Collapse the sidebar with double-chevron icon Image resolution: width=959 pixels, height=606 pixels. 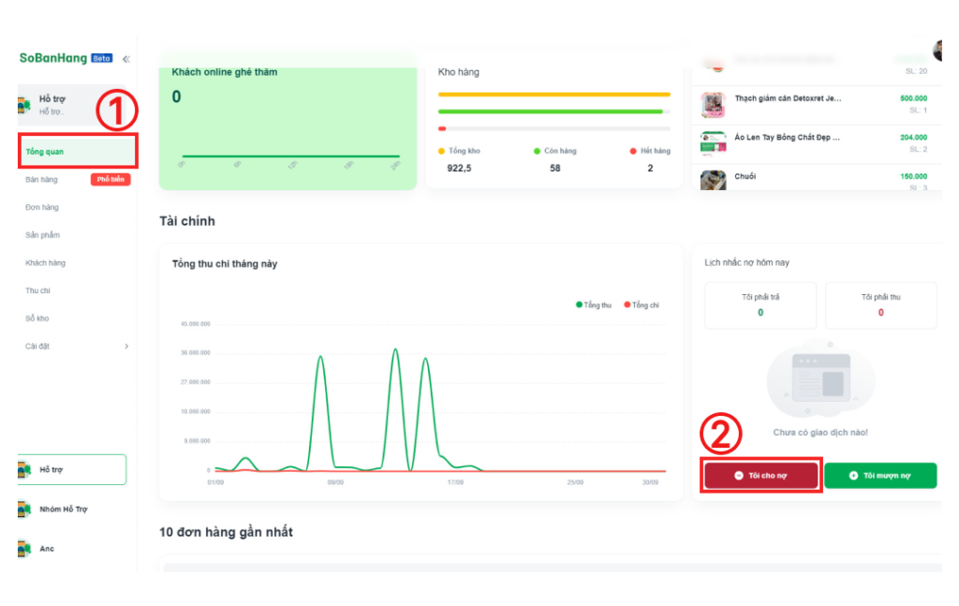click(126, 58)
